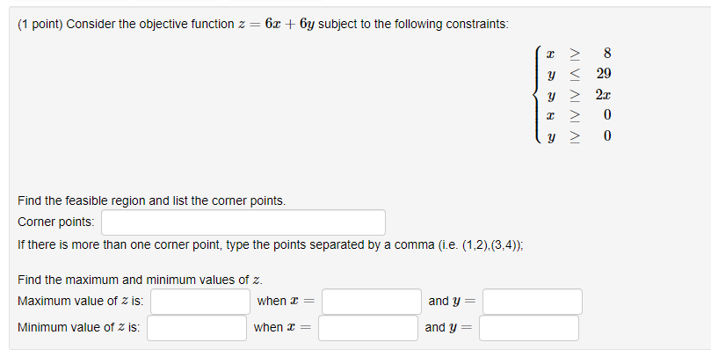Click the y field in the maximum row
This screenshot has width=711, height=357.
click(x=533, y=302)
